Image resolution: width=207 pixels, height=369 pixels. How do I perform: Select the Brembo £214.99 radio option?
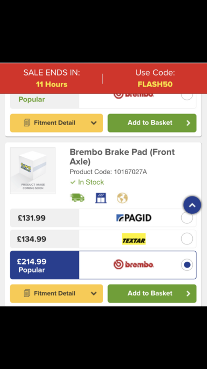[187, 265]
